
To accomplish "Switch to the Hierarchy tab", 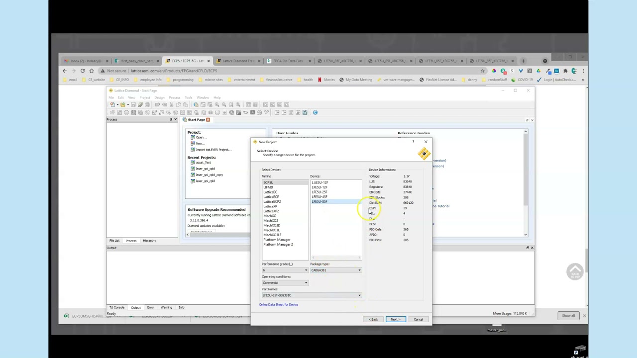I will point(149,241).
